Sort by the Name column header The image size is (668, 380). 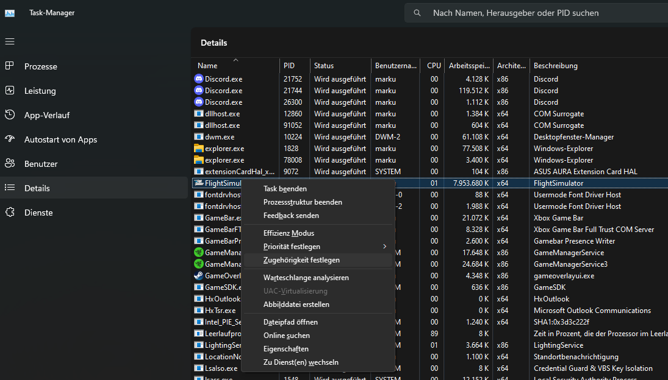click(207, 66)
